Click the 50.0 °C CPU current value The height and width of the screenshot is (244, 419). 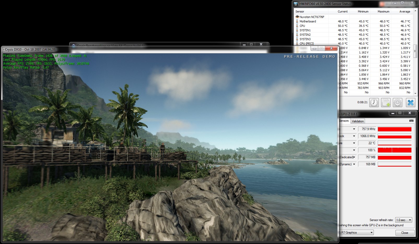click(x=343, y=26)
